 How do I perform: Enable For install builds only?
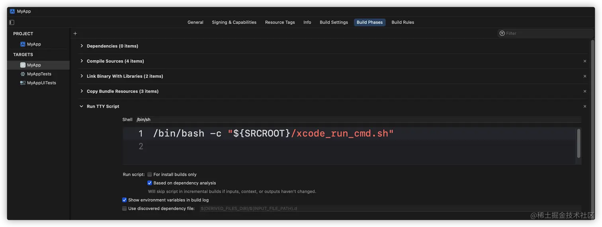click(x=150, y=174)
